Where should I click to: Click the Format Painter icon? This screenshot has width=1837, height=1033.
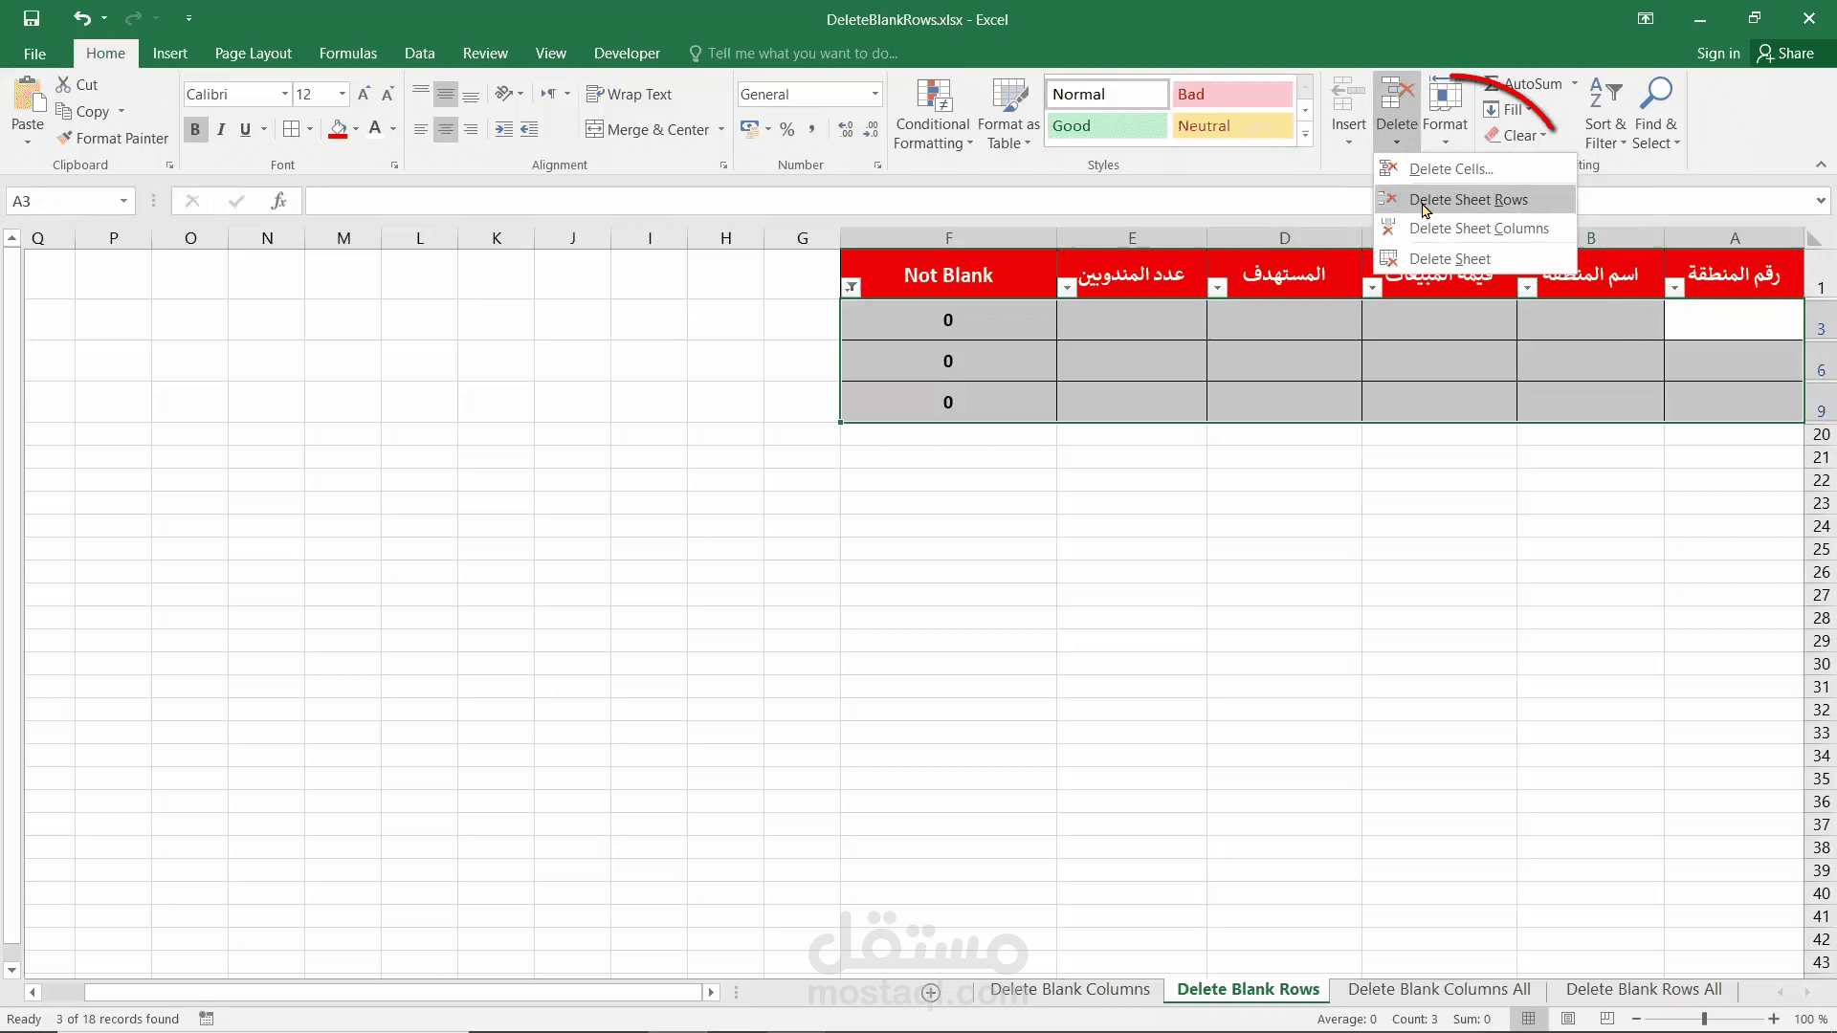(x=65, y=139)
